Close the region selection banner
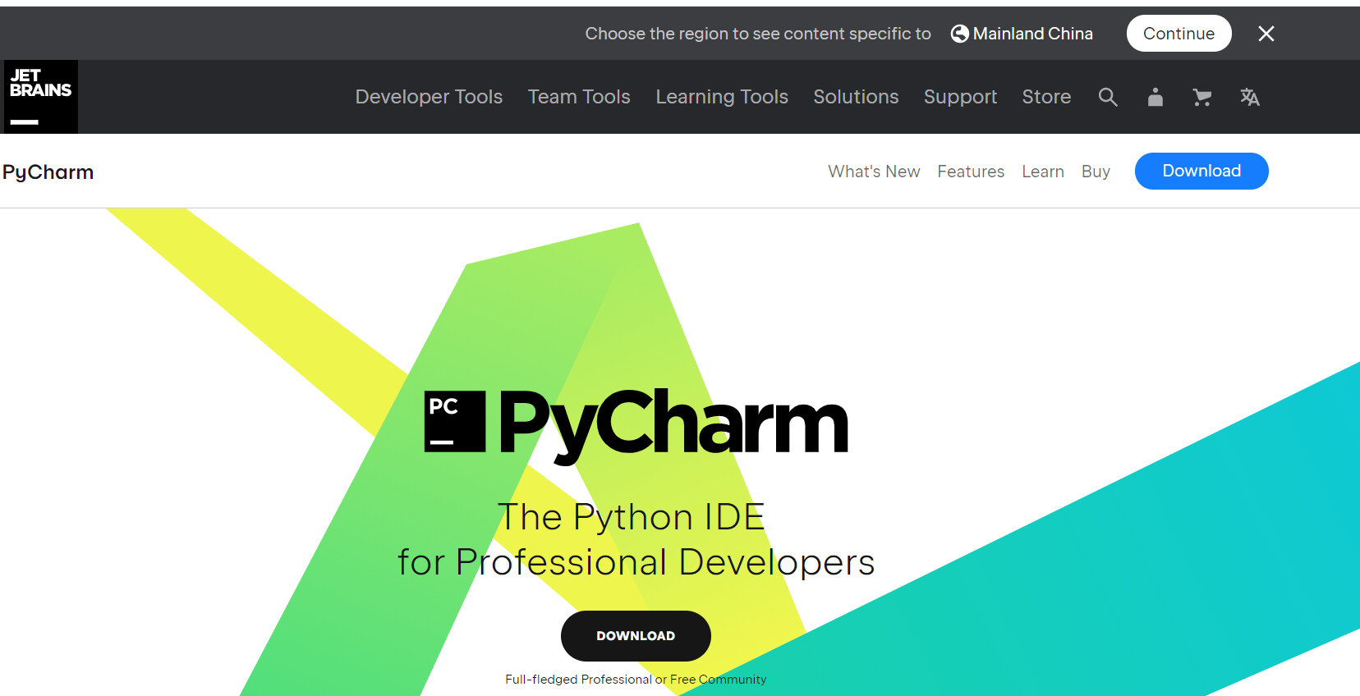 pyautogui.click(x=1266, y=34)
